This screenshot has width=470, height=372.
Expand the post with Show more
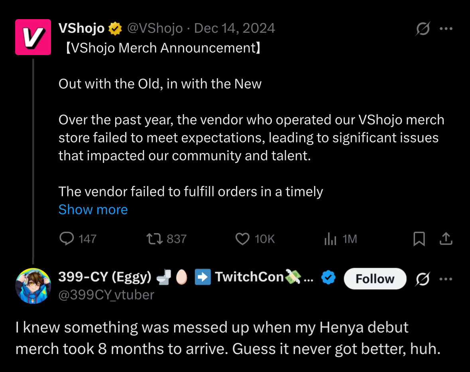coord(93,210)
